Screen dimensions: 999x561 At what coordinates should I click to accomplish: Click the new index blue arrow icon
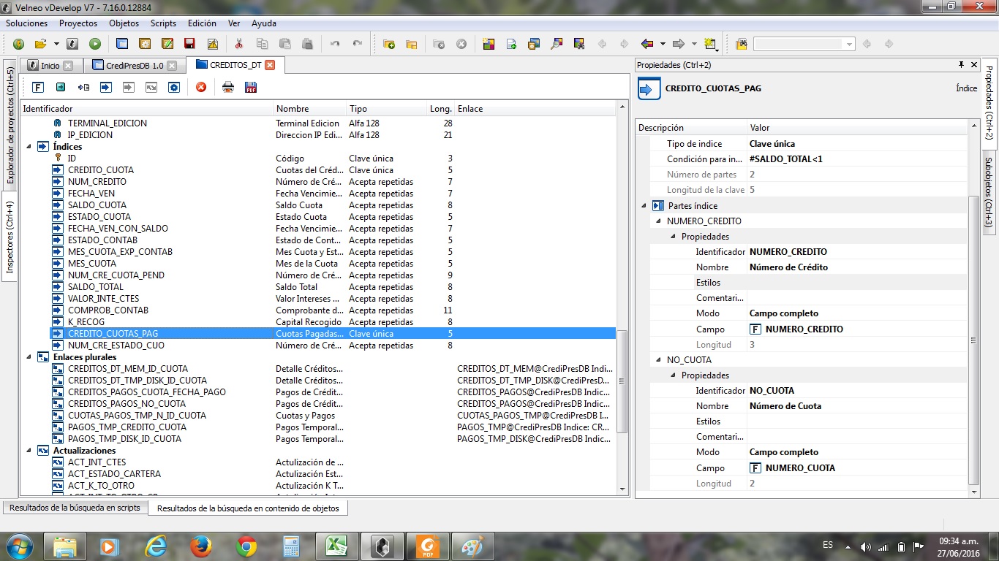click(x=106, y=88)
